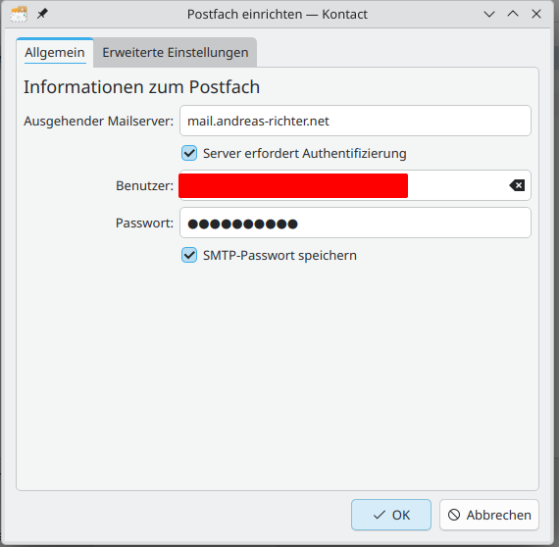Open the Erweiterte Einstellungen tab
This screenshot has width=559, height=547.
click(175, 52)
